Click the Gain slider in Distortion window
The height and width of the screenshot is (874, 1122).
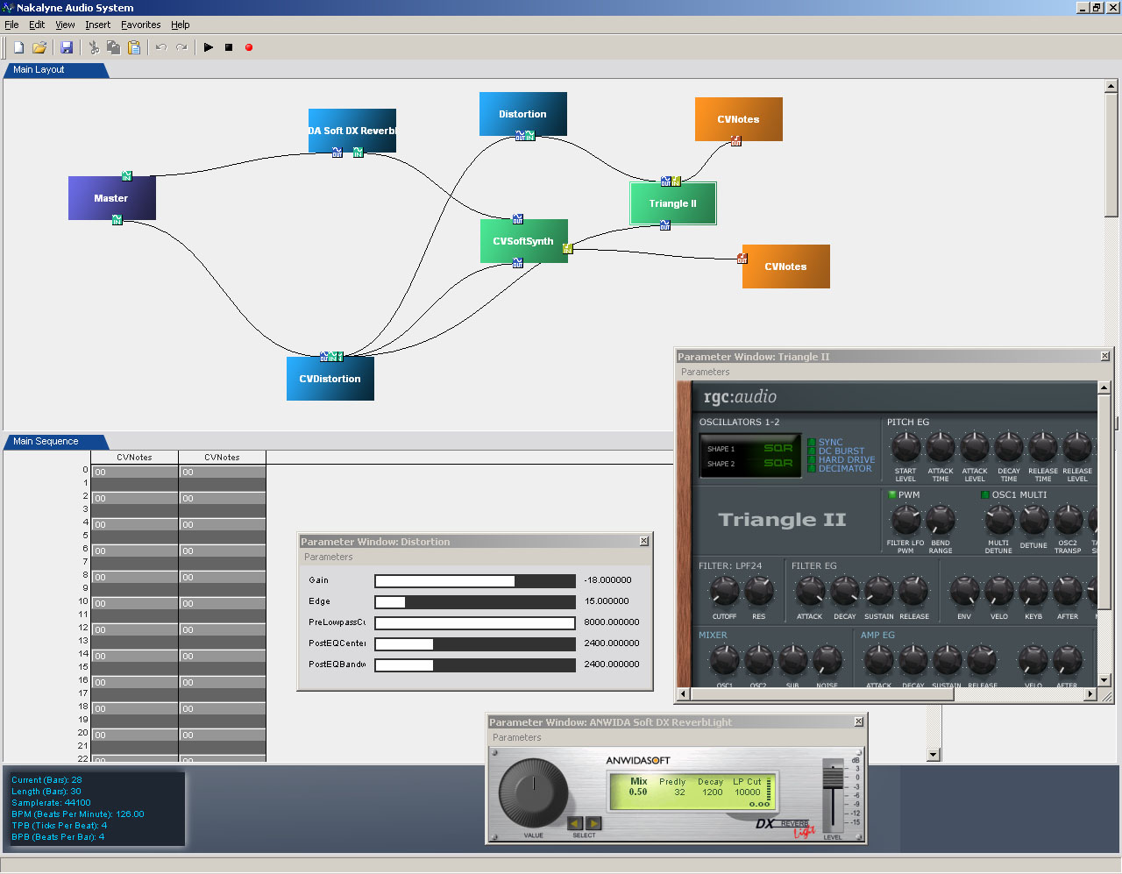click(475, 580)
